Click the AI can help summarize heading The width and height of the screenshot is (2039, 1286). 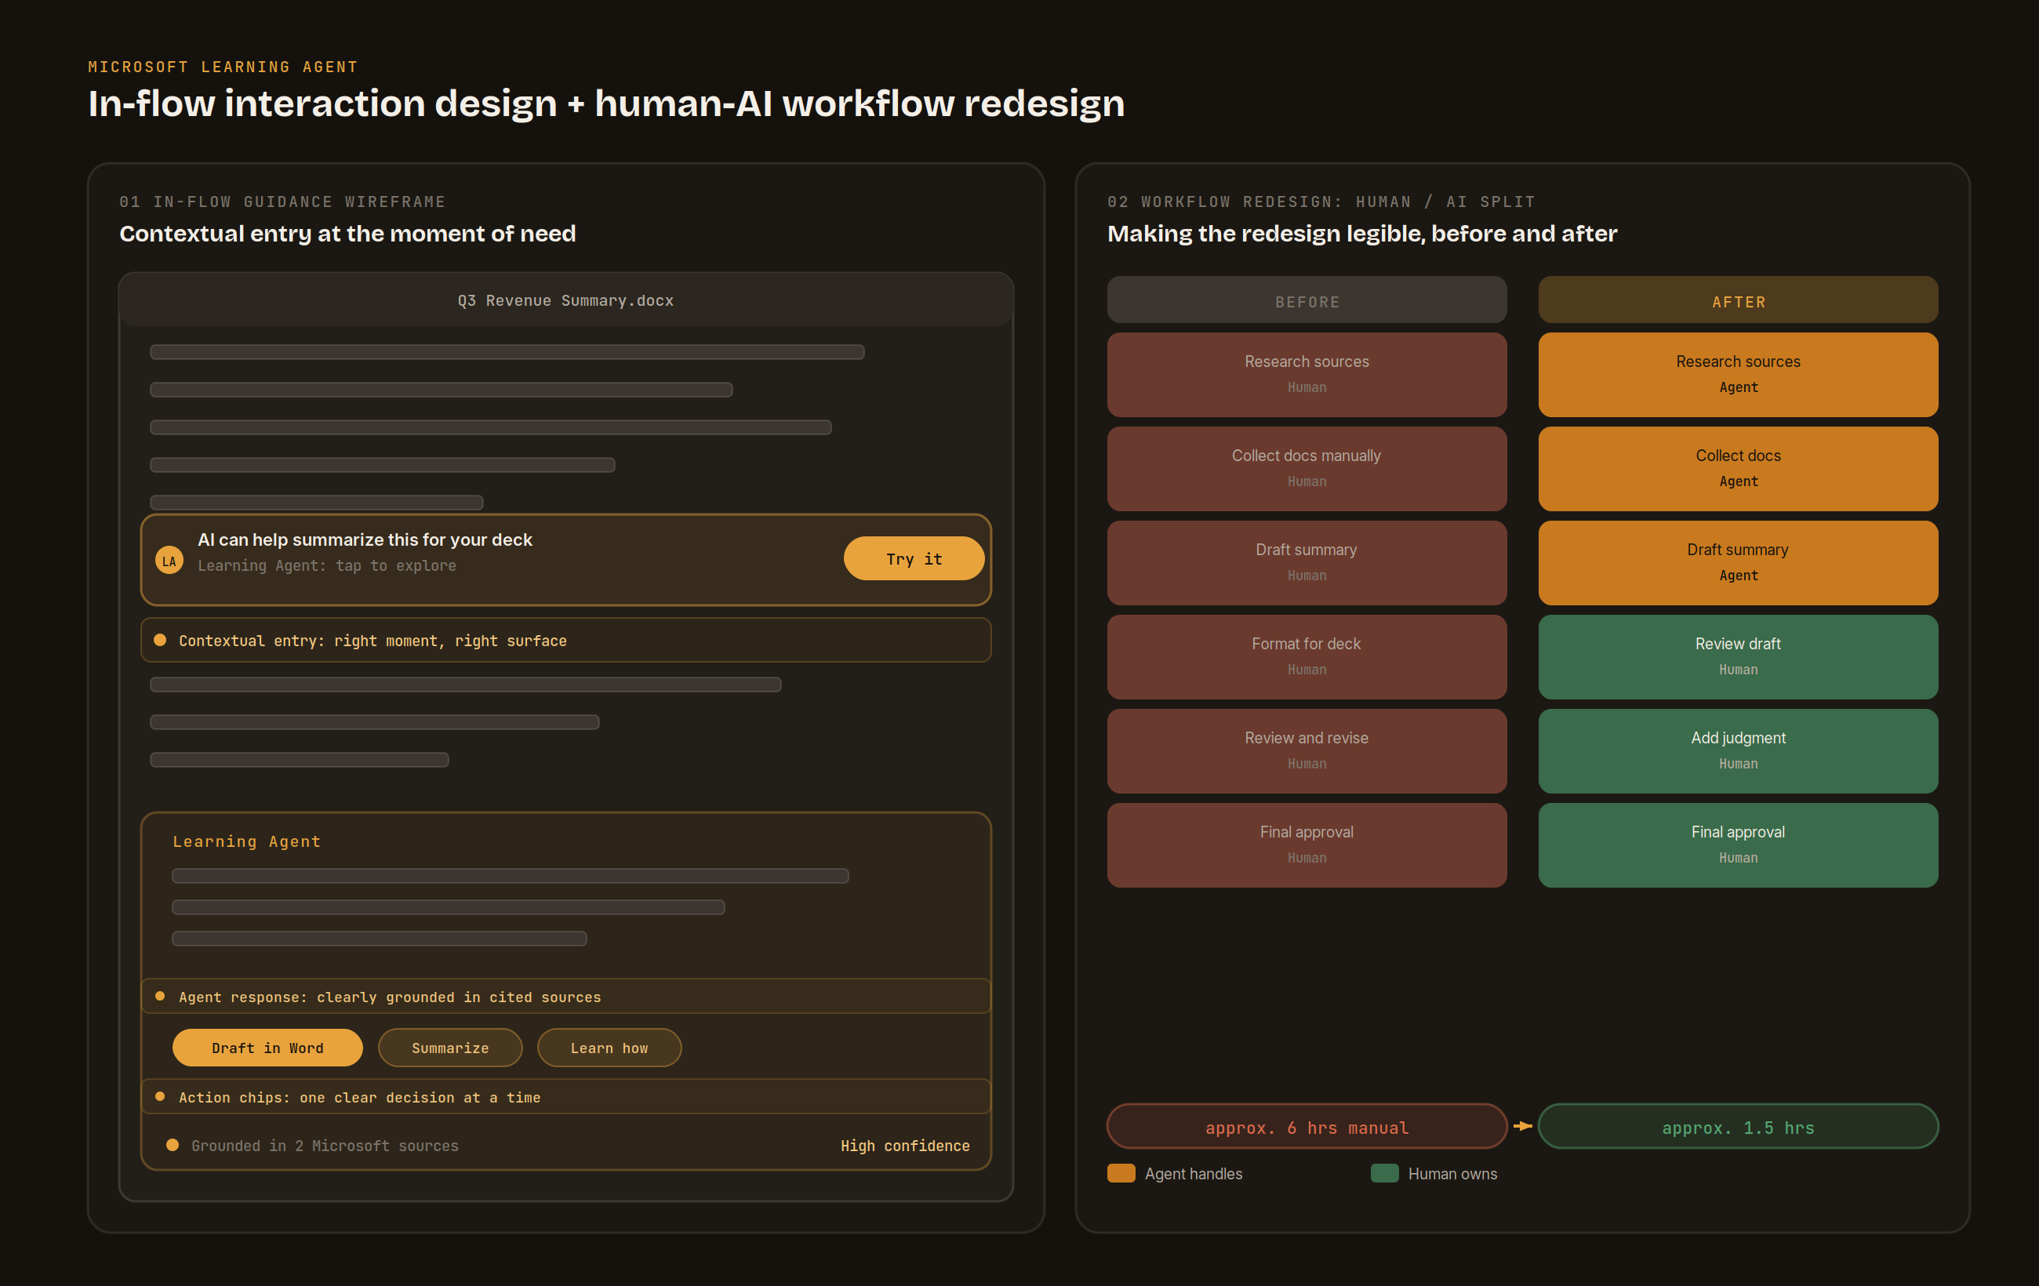coord(365,539)
